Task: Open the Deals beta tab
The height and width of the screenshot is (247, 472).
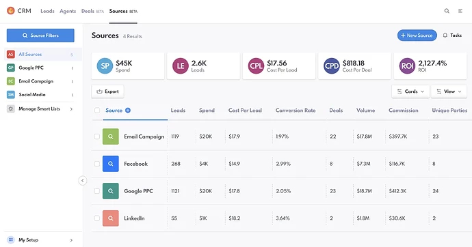Action: [x=92, y=11]
